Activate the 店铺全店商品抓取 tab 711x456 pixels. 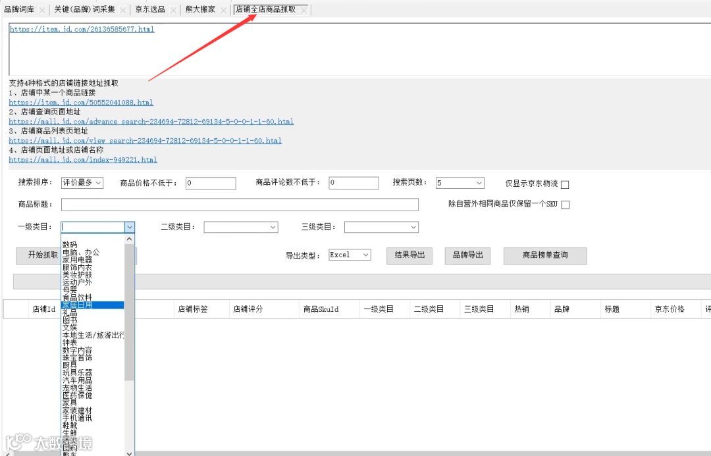tap(266, 9)
